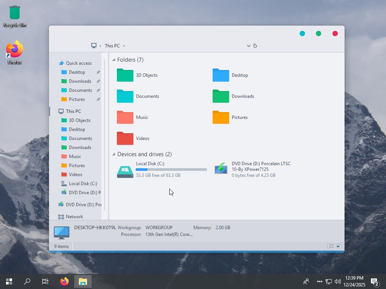Click the refresh icon in address bar

click(255, 46)
